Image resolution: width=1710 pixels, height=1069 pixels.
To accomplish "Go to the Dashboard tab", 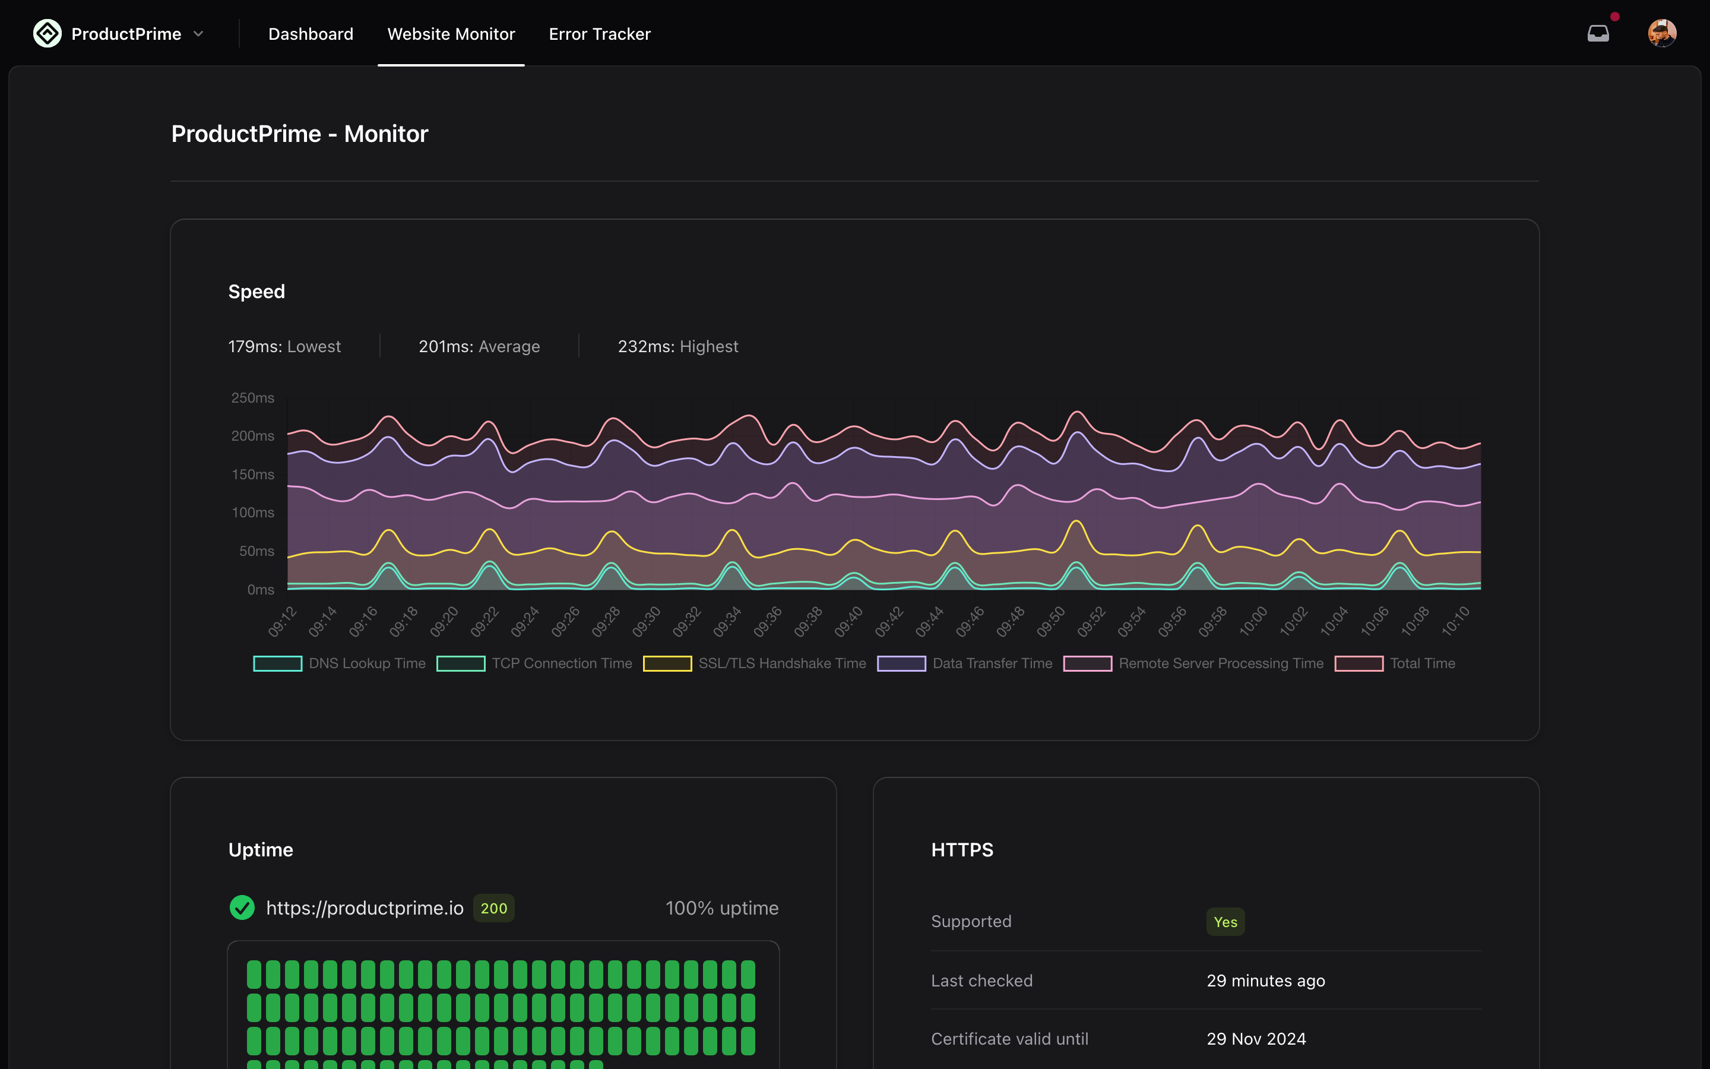I will 311,34.
